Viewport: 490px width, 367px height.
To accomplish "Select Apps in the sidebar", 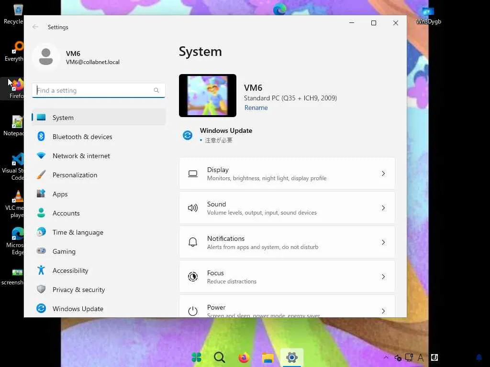I will (99, 194).
